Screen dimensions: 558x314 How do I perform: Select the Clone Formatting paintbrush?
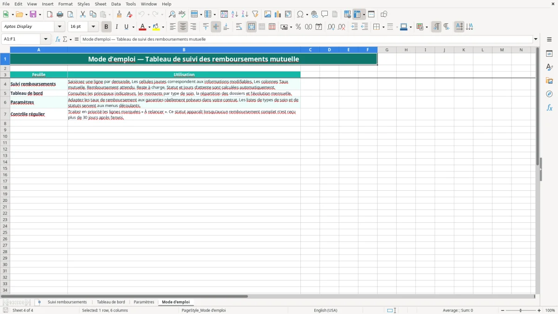[120, 14]
